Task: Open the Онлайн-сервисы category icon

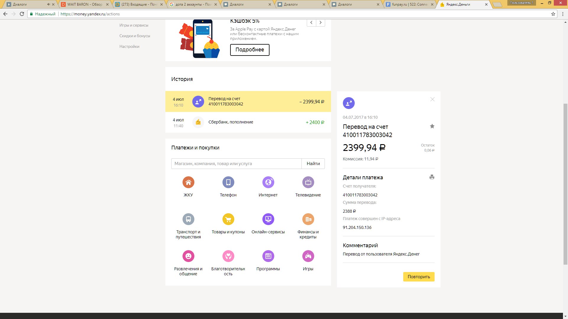Action: click(x=268, y=219)
